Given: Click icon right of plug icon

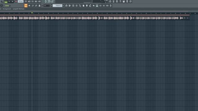Looking at the screenshot, I should [90, 6].
